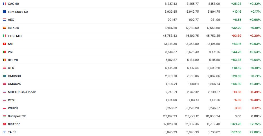Select the OMXC25 index name
Screen dimensions: 263x136
point(14,84)
